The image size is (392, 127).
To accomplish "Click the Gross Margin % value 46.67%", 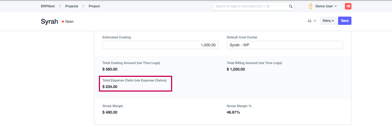I will (233, 112).
